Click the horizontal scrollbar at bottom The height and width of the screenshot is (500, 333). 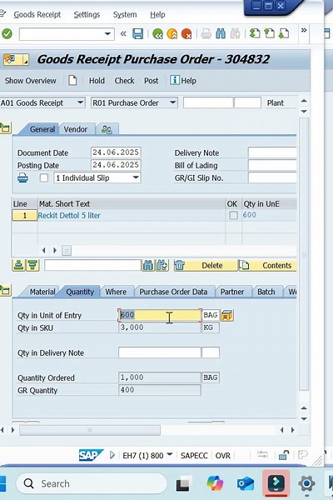(90, 430)
